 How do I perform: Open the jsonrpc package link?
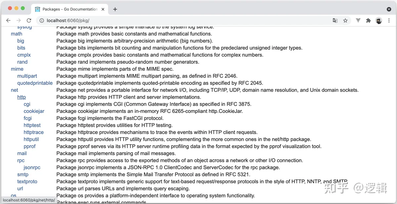click(32, 167)
